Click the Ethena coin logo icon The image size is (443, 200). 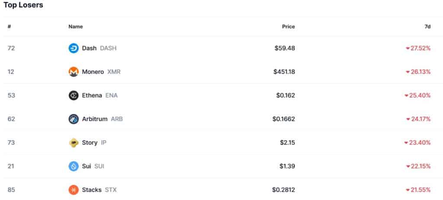pyautogui.click(x=74, y=95)
